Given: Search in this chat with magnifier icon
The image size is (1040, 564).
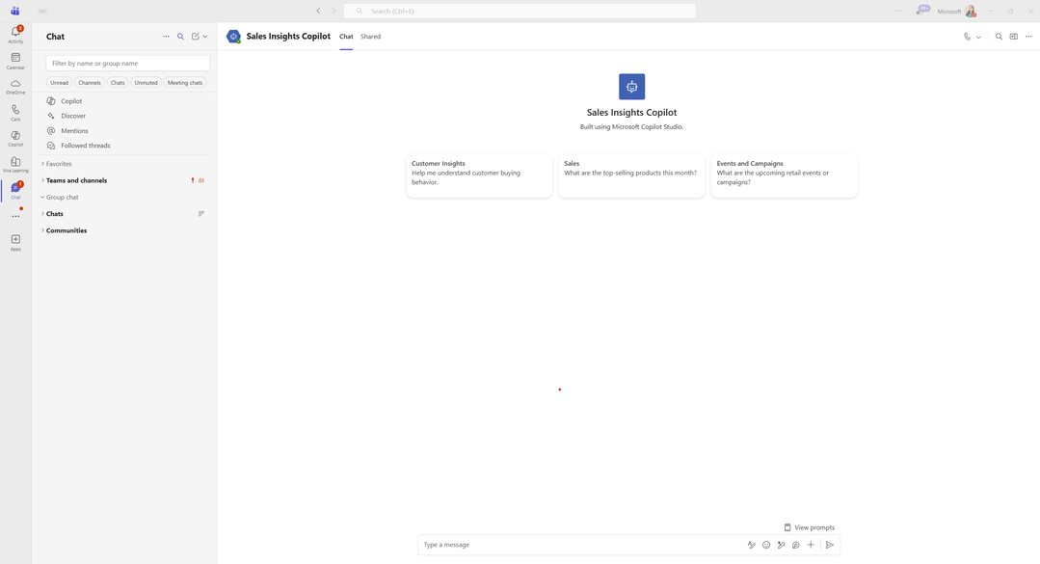Looking at the screenshot, I should 999,37.
